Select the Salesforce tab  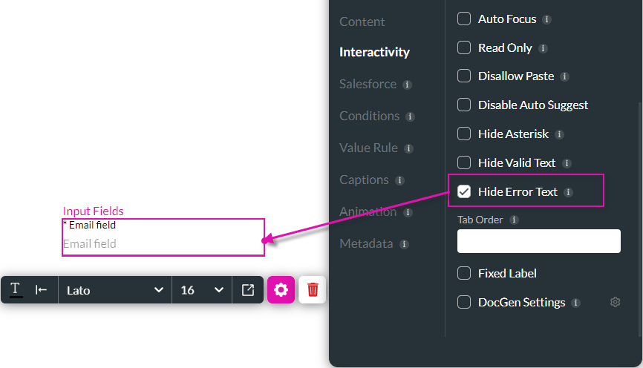click(x=368, y=84)
